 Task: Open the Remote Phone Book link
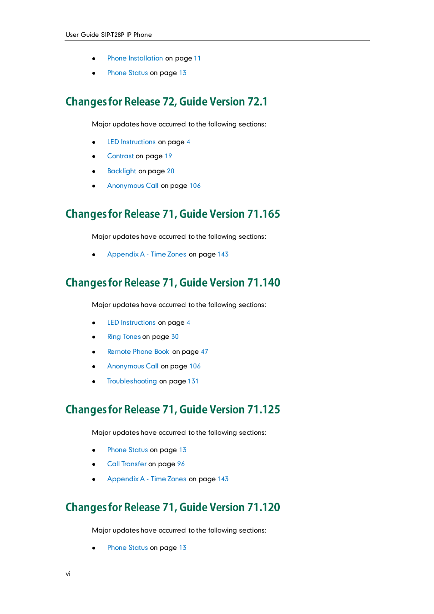pyautogui.click(x=138, y=352)
